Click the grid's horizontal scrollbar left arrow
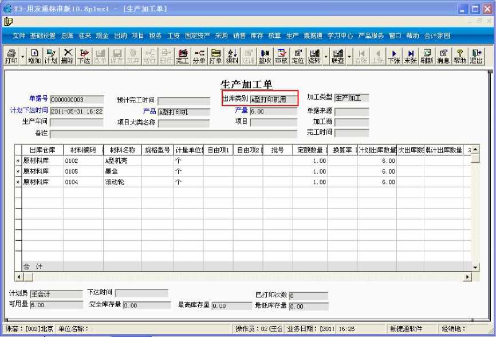The image size is (496, 337). click(19, 277)
